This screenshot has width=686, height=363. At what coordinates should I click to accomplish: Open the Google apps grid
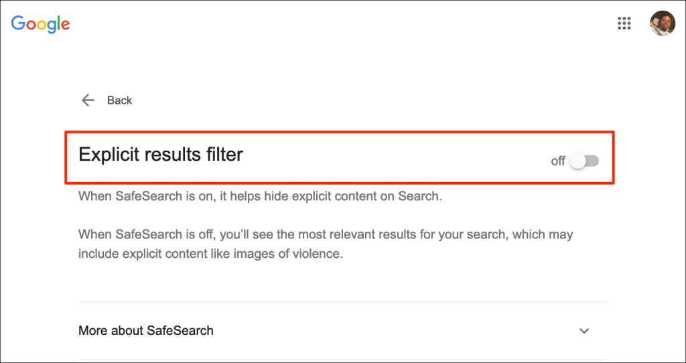click(x=624, y=24)
